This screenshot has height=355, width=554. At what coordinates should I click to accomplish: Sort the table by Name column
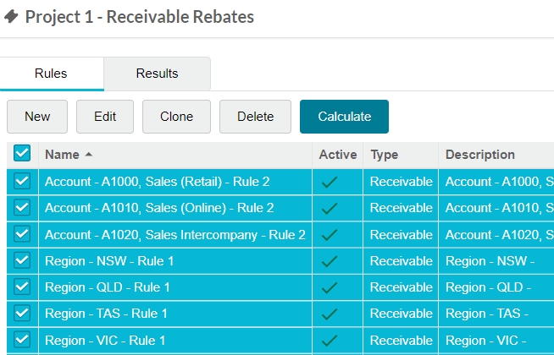click(61, 155)
